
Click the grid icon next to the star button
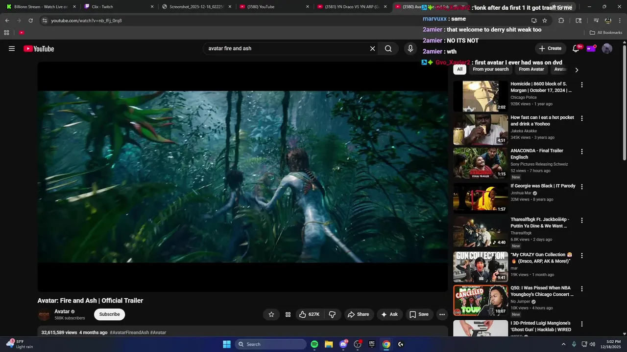click(288, 314)
